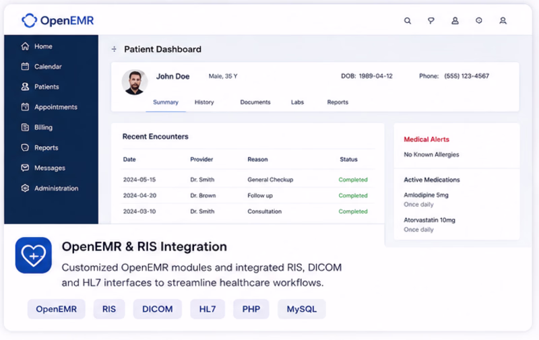Viewport: 539px width, 340px height.
Task: Open Messages in the sidebar
Action: tap(50, 168)
